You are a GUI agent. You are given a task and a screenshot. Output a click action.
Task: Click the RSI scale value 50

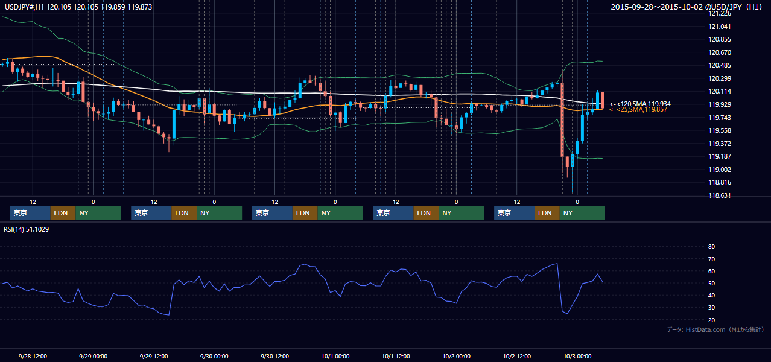[x=711, y=283]
